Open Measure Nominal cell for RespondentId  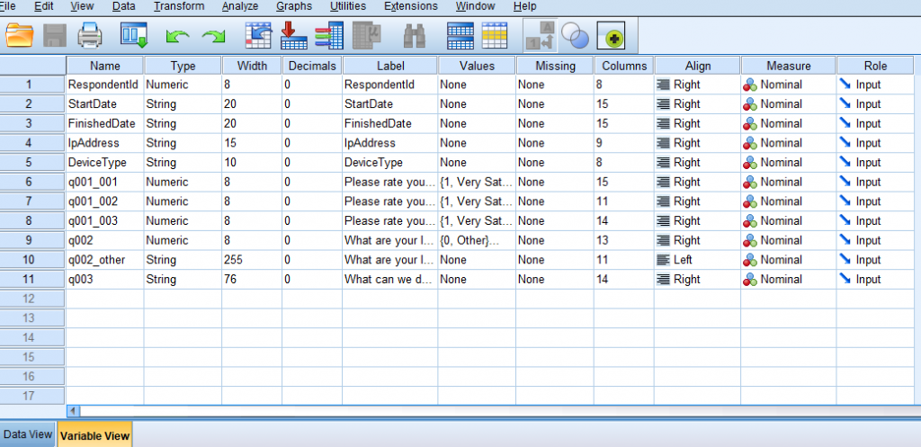coord(788,85)
